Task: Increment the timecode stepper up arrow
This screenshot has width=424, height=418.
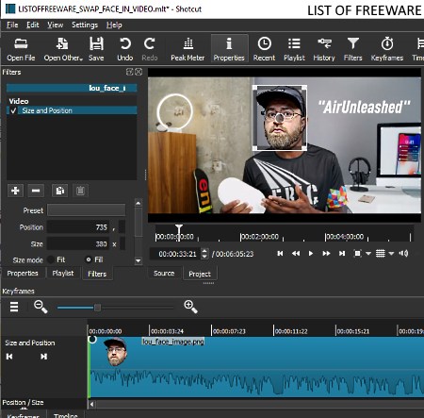Action: click(204, 251)
